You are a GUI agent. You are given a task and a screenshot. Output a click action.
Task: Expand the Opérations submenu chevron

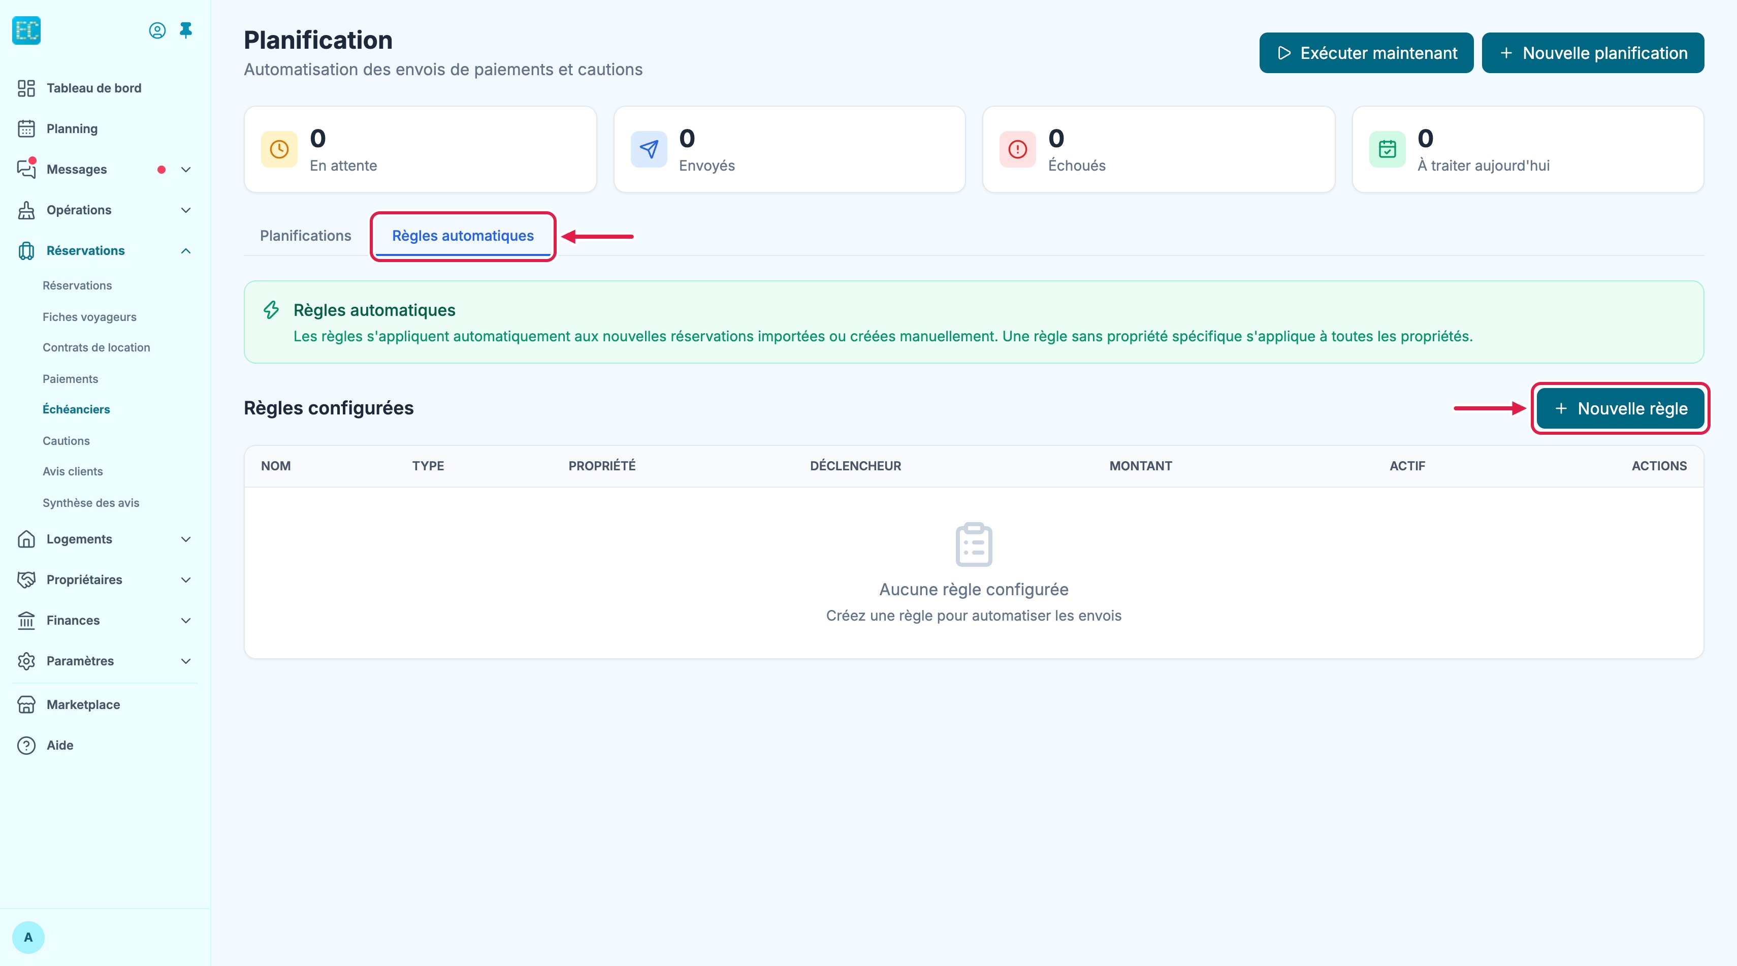[186, 210]
